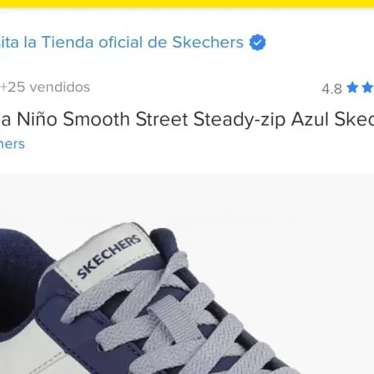Click the yellow header bar at top

(x=187, y=4)
